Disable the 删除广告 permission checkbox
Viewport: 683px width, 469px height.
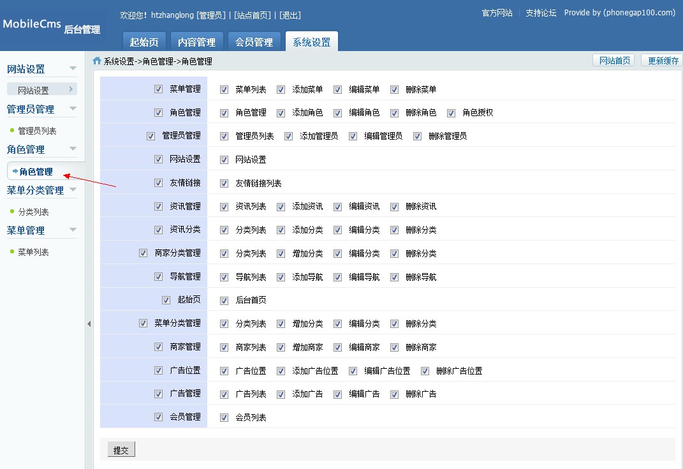coord(394,394)
